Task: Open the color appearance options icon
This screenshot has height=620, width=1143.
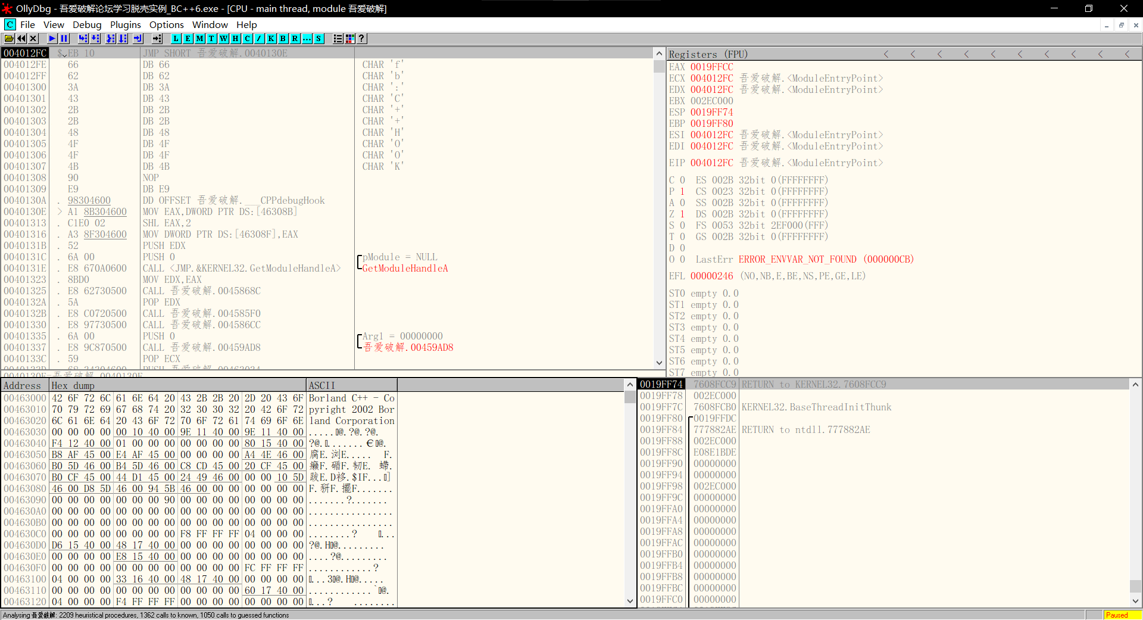Action: [x=350, y=39]
